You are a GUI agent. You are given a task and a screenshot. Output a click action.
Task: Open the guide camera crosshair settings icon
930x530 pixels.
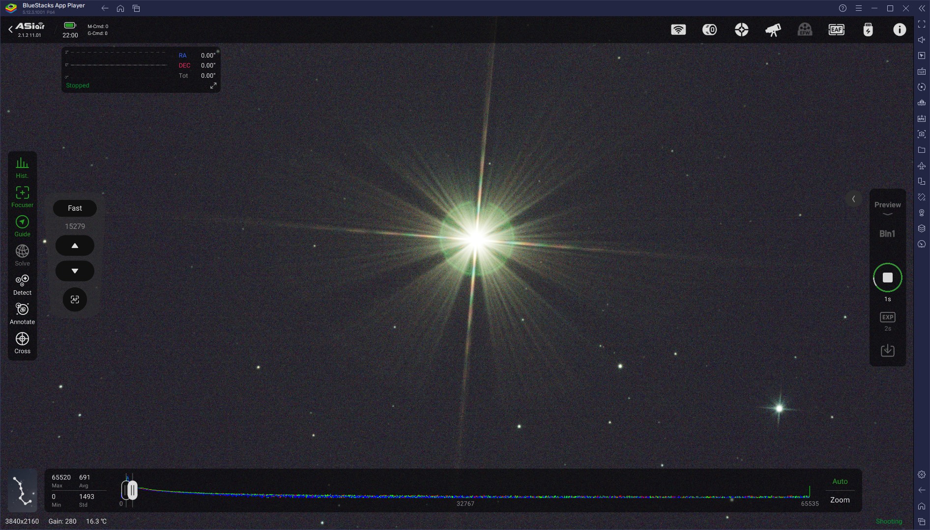click(x=742, y=30)
